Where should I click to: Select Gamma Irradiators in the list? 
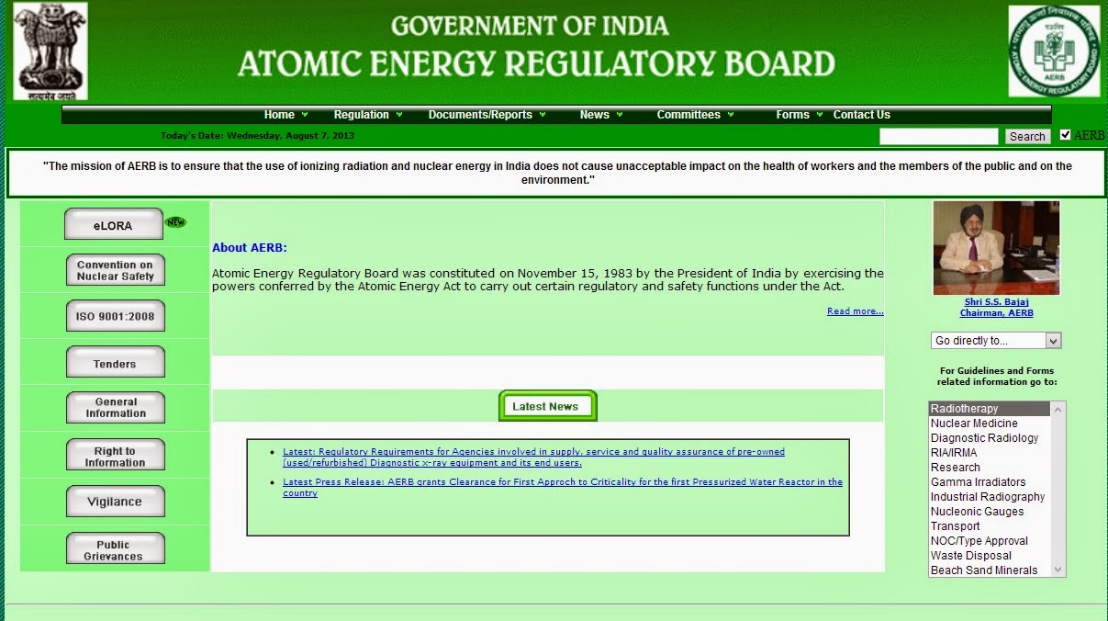pos(990,482)
